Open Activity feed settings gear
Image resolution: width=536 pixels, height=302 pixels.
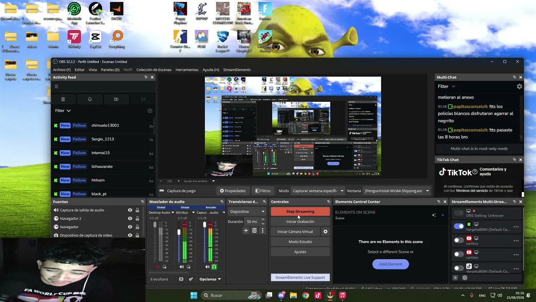click(149, 111)
